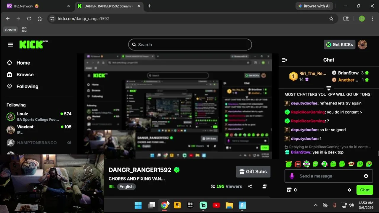Screen dimensions: 379x213
Task: Click the Gift Subs button
Action: click(x=253, y=172)
